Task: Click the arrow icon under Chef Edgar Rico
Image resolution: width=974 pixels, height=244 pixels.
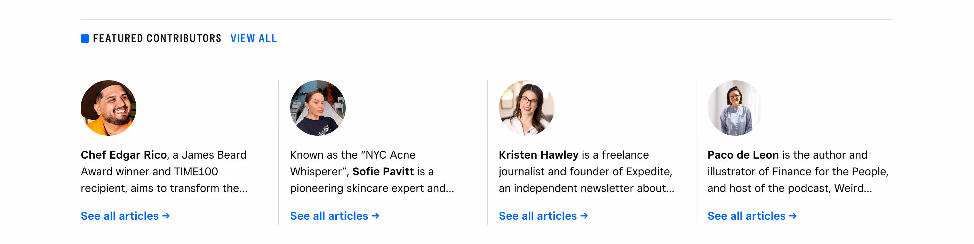Action: 166,216
